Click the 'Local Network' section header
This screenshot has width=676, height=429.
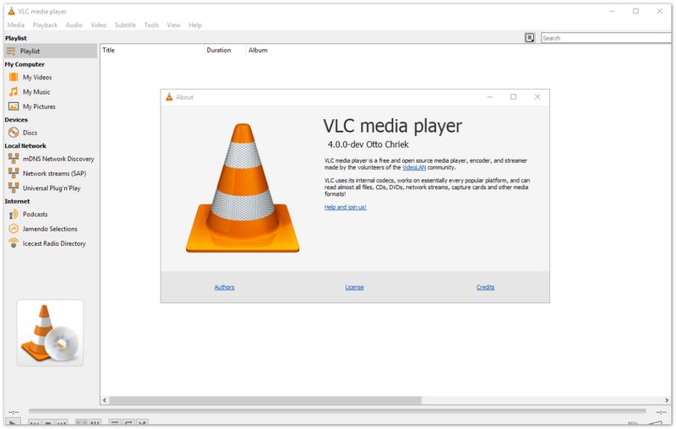click(x=25, y=146)
